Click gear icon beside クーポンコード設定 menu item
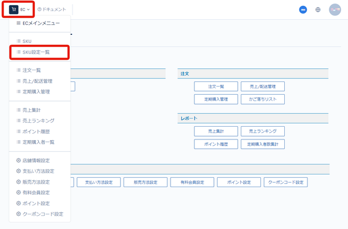 [19, 214]
